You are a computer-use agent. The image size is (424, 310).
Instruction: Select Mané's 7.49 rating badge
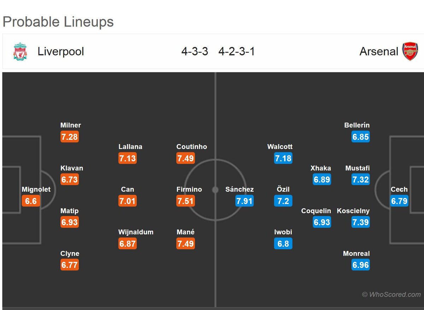point(185,244)
